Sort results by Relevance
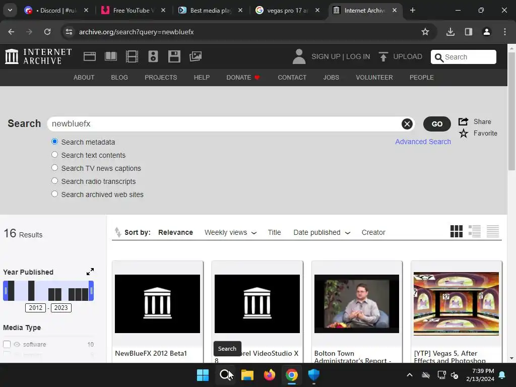Viewport: 516px width, 387px height. 175,232
